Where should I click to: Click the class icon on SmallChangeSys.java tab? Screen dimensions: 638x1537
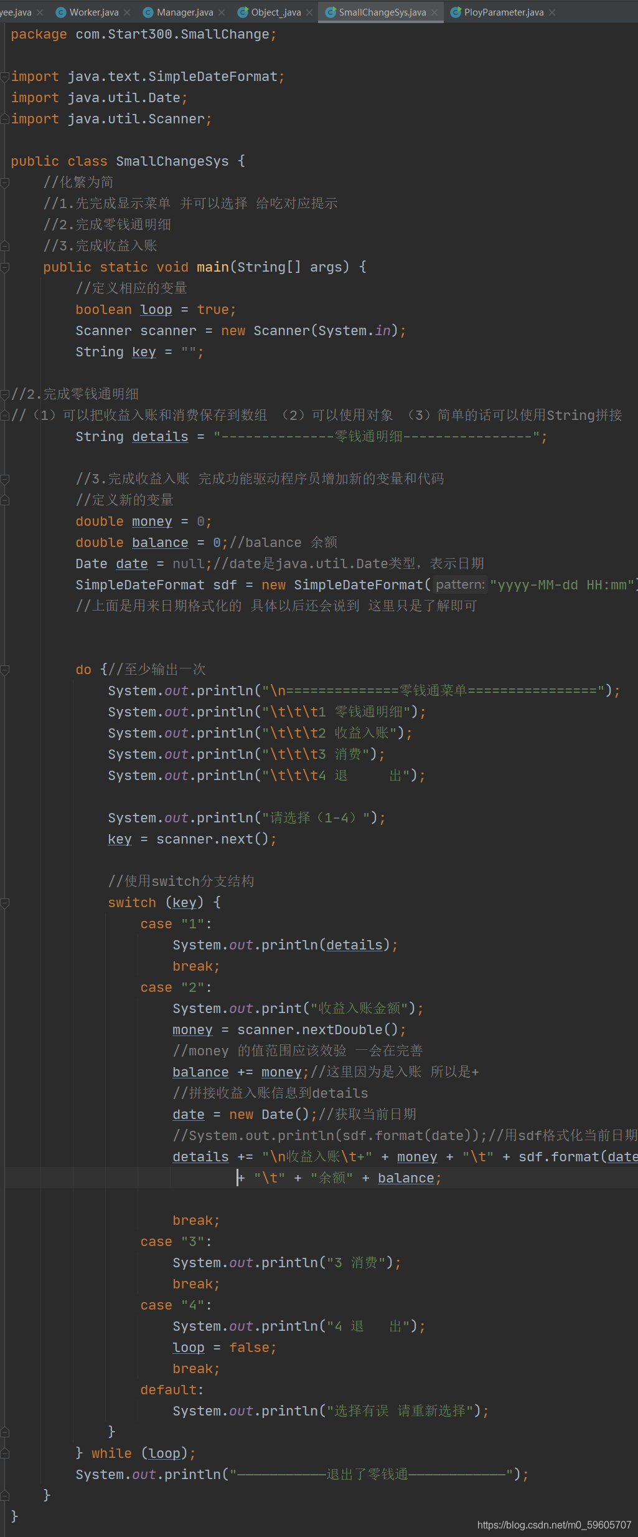[x=331, y=12]
